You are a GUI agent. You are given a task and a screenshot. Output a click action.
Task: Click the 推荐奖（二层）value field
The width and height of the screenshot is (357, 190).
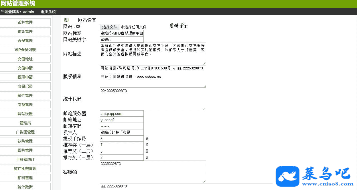tap(122, 151)
